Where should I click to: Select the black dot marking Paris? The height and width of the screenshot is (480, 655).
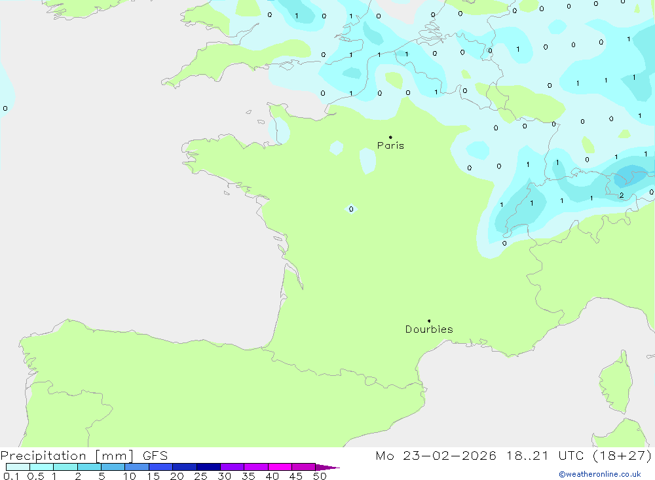pyautogui.click(x=390, y=137)
